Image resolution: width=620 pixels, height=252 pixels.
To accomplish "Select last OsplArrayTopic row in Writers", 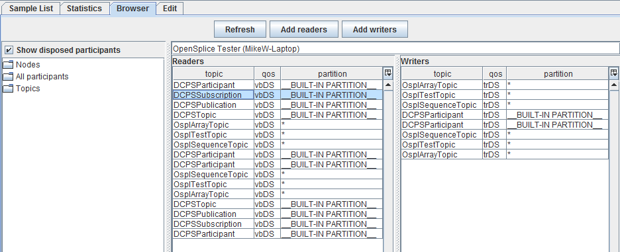I will coord(505,154).
